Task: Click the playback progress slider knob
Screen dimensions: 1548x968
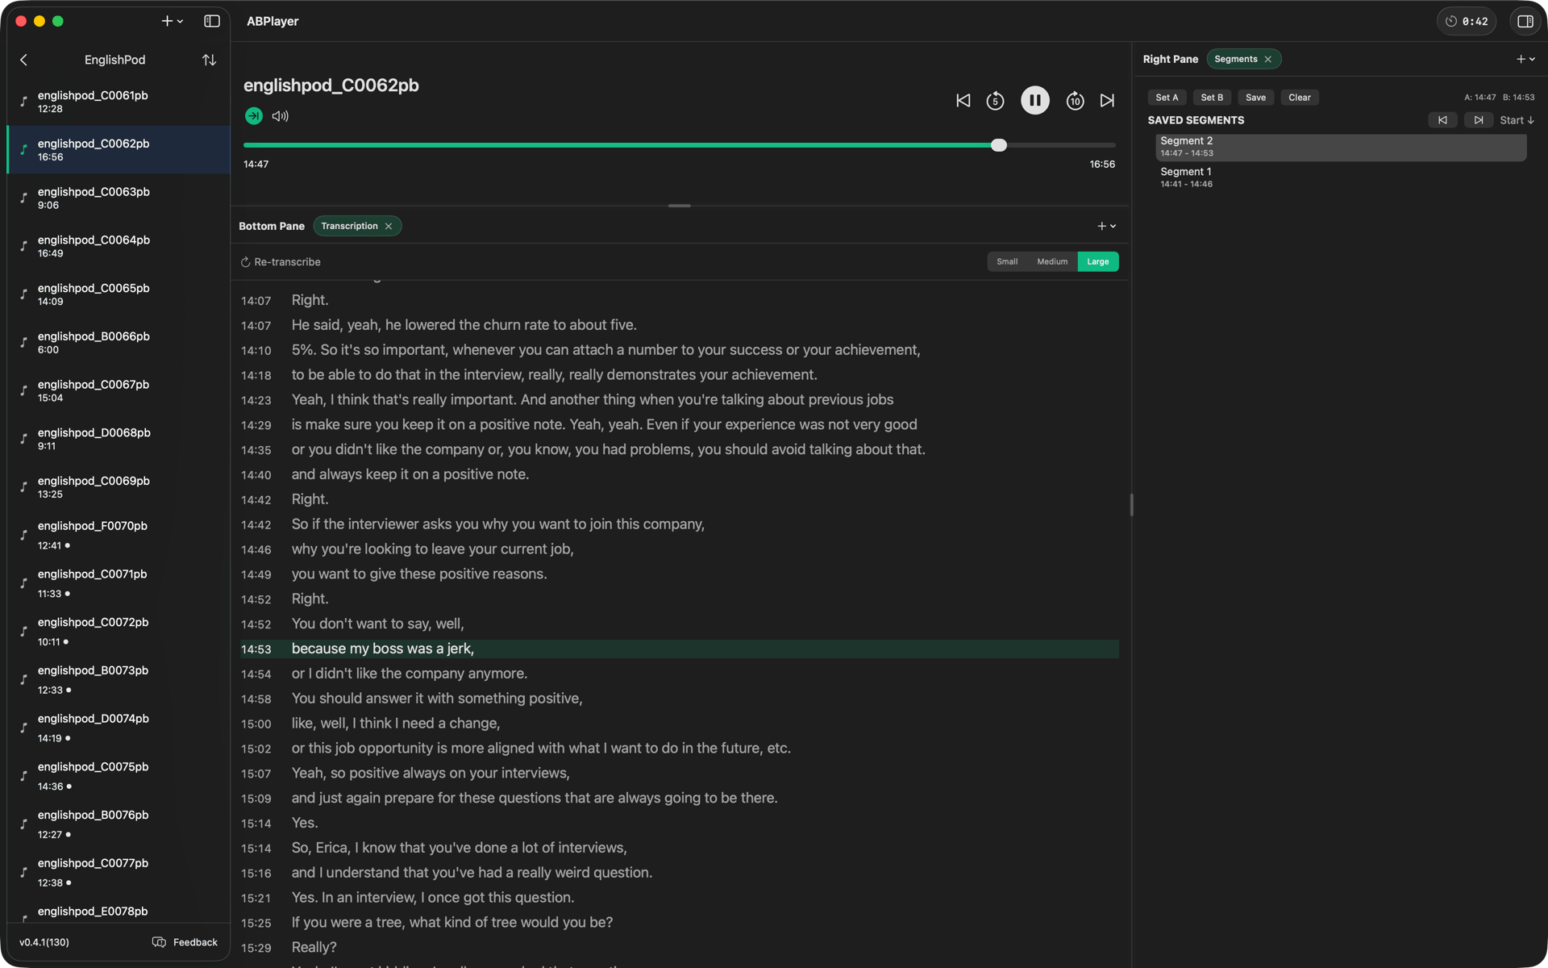Action: [x=999, y=145]
